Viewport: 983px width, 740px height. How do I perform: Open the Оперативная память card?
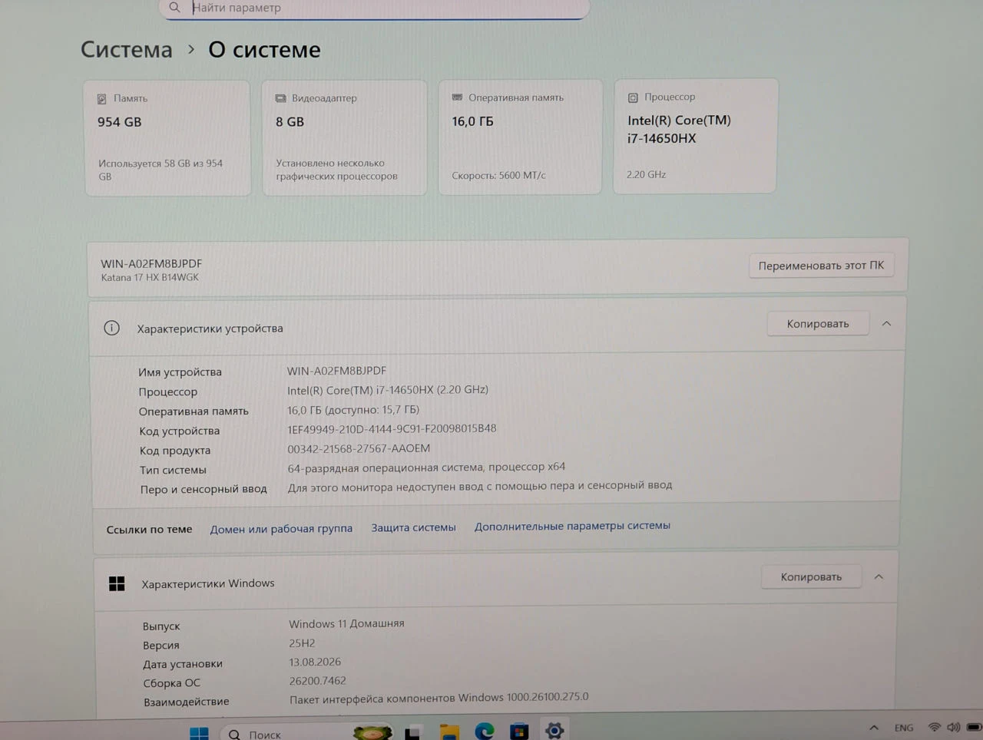[x=520, y=137]
